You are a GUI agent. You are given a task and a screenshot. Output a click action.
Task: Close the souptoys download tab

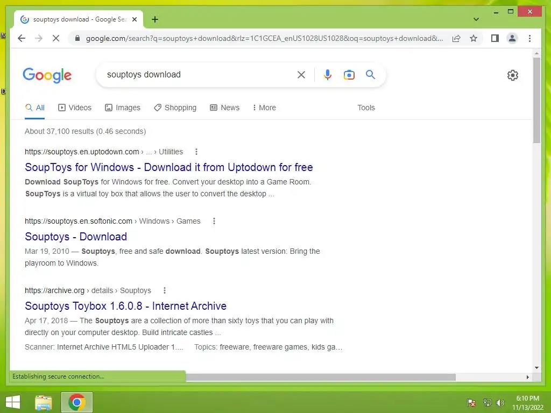point(134,19)
